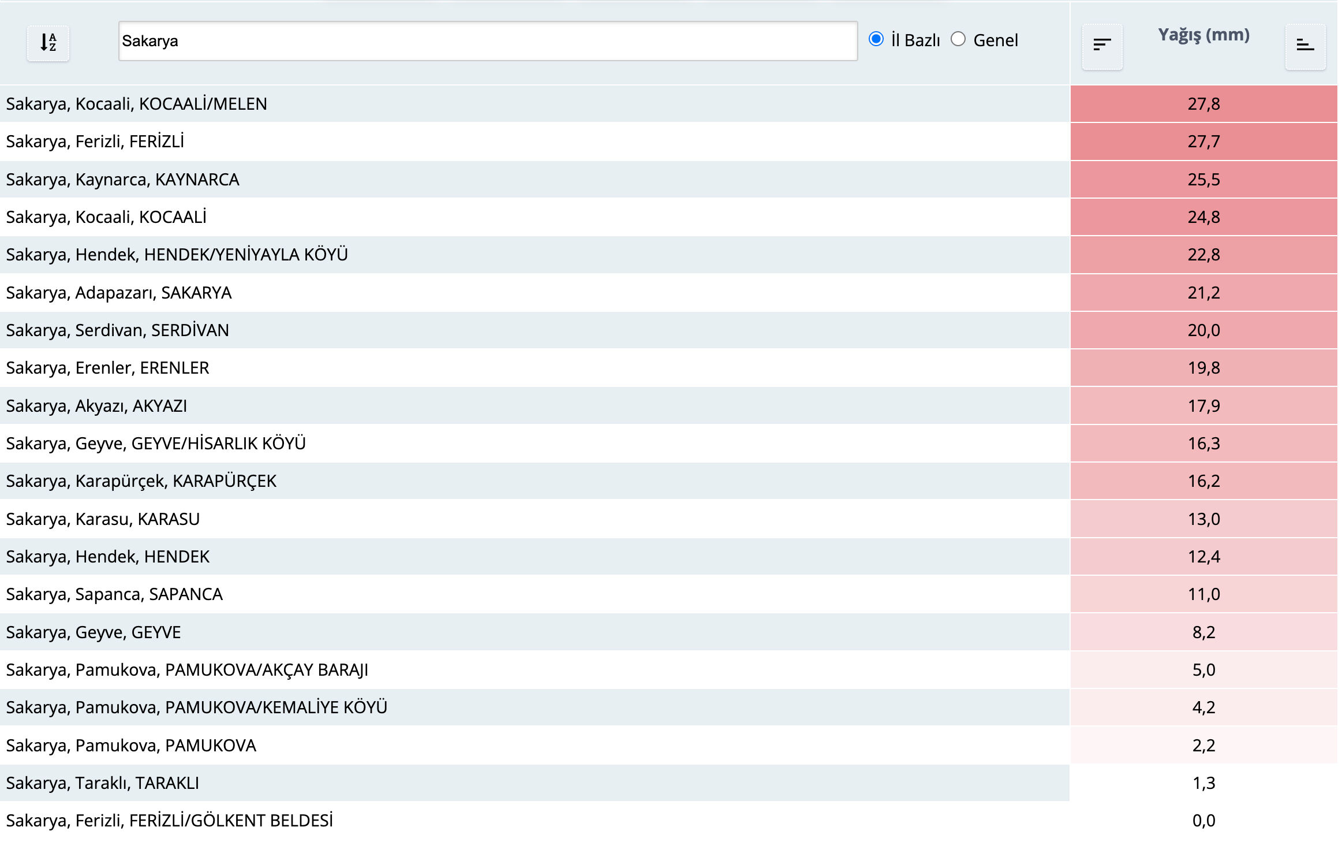Select the Kaynarca, KAYNARCA station row
This screenshot has height=853, width=1342.
[122, 180]
